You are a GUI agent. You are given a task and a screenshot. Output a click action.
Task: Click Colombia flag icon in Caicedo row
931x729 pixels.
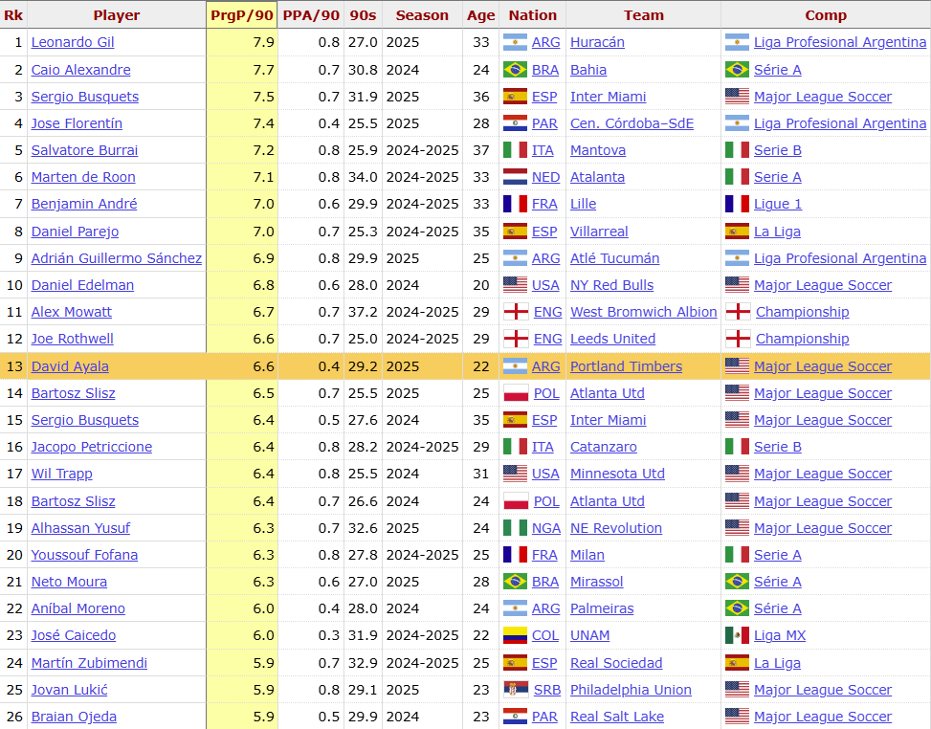pyautogui.click(x=515, y=635)
